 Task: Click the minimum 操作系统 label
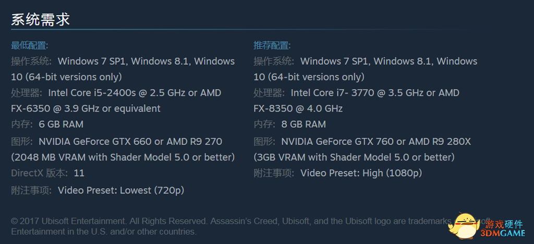coord(31,61)
